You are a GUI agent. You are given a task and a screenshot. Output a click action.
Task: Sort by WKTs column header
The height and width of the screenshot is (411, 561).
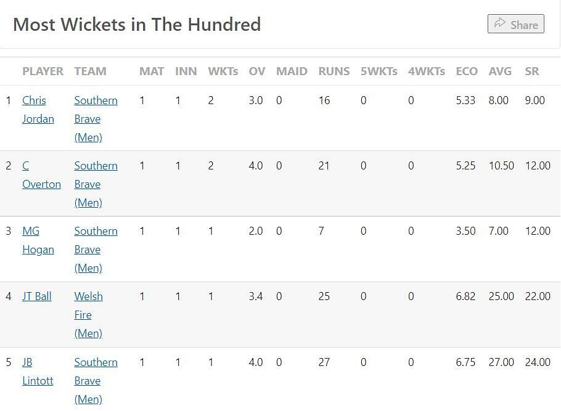pos(223,71)
